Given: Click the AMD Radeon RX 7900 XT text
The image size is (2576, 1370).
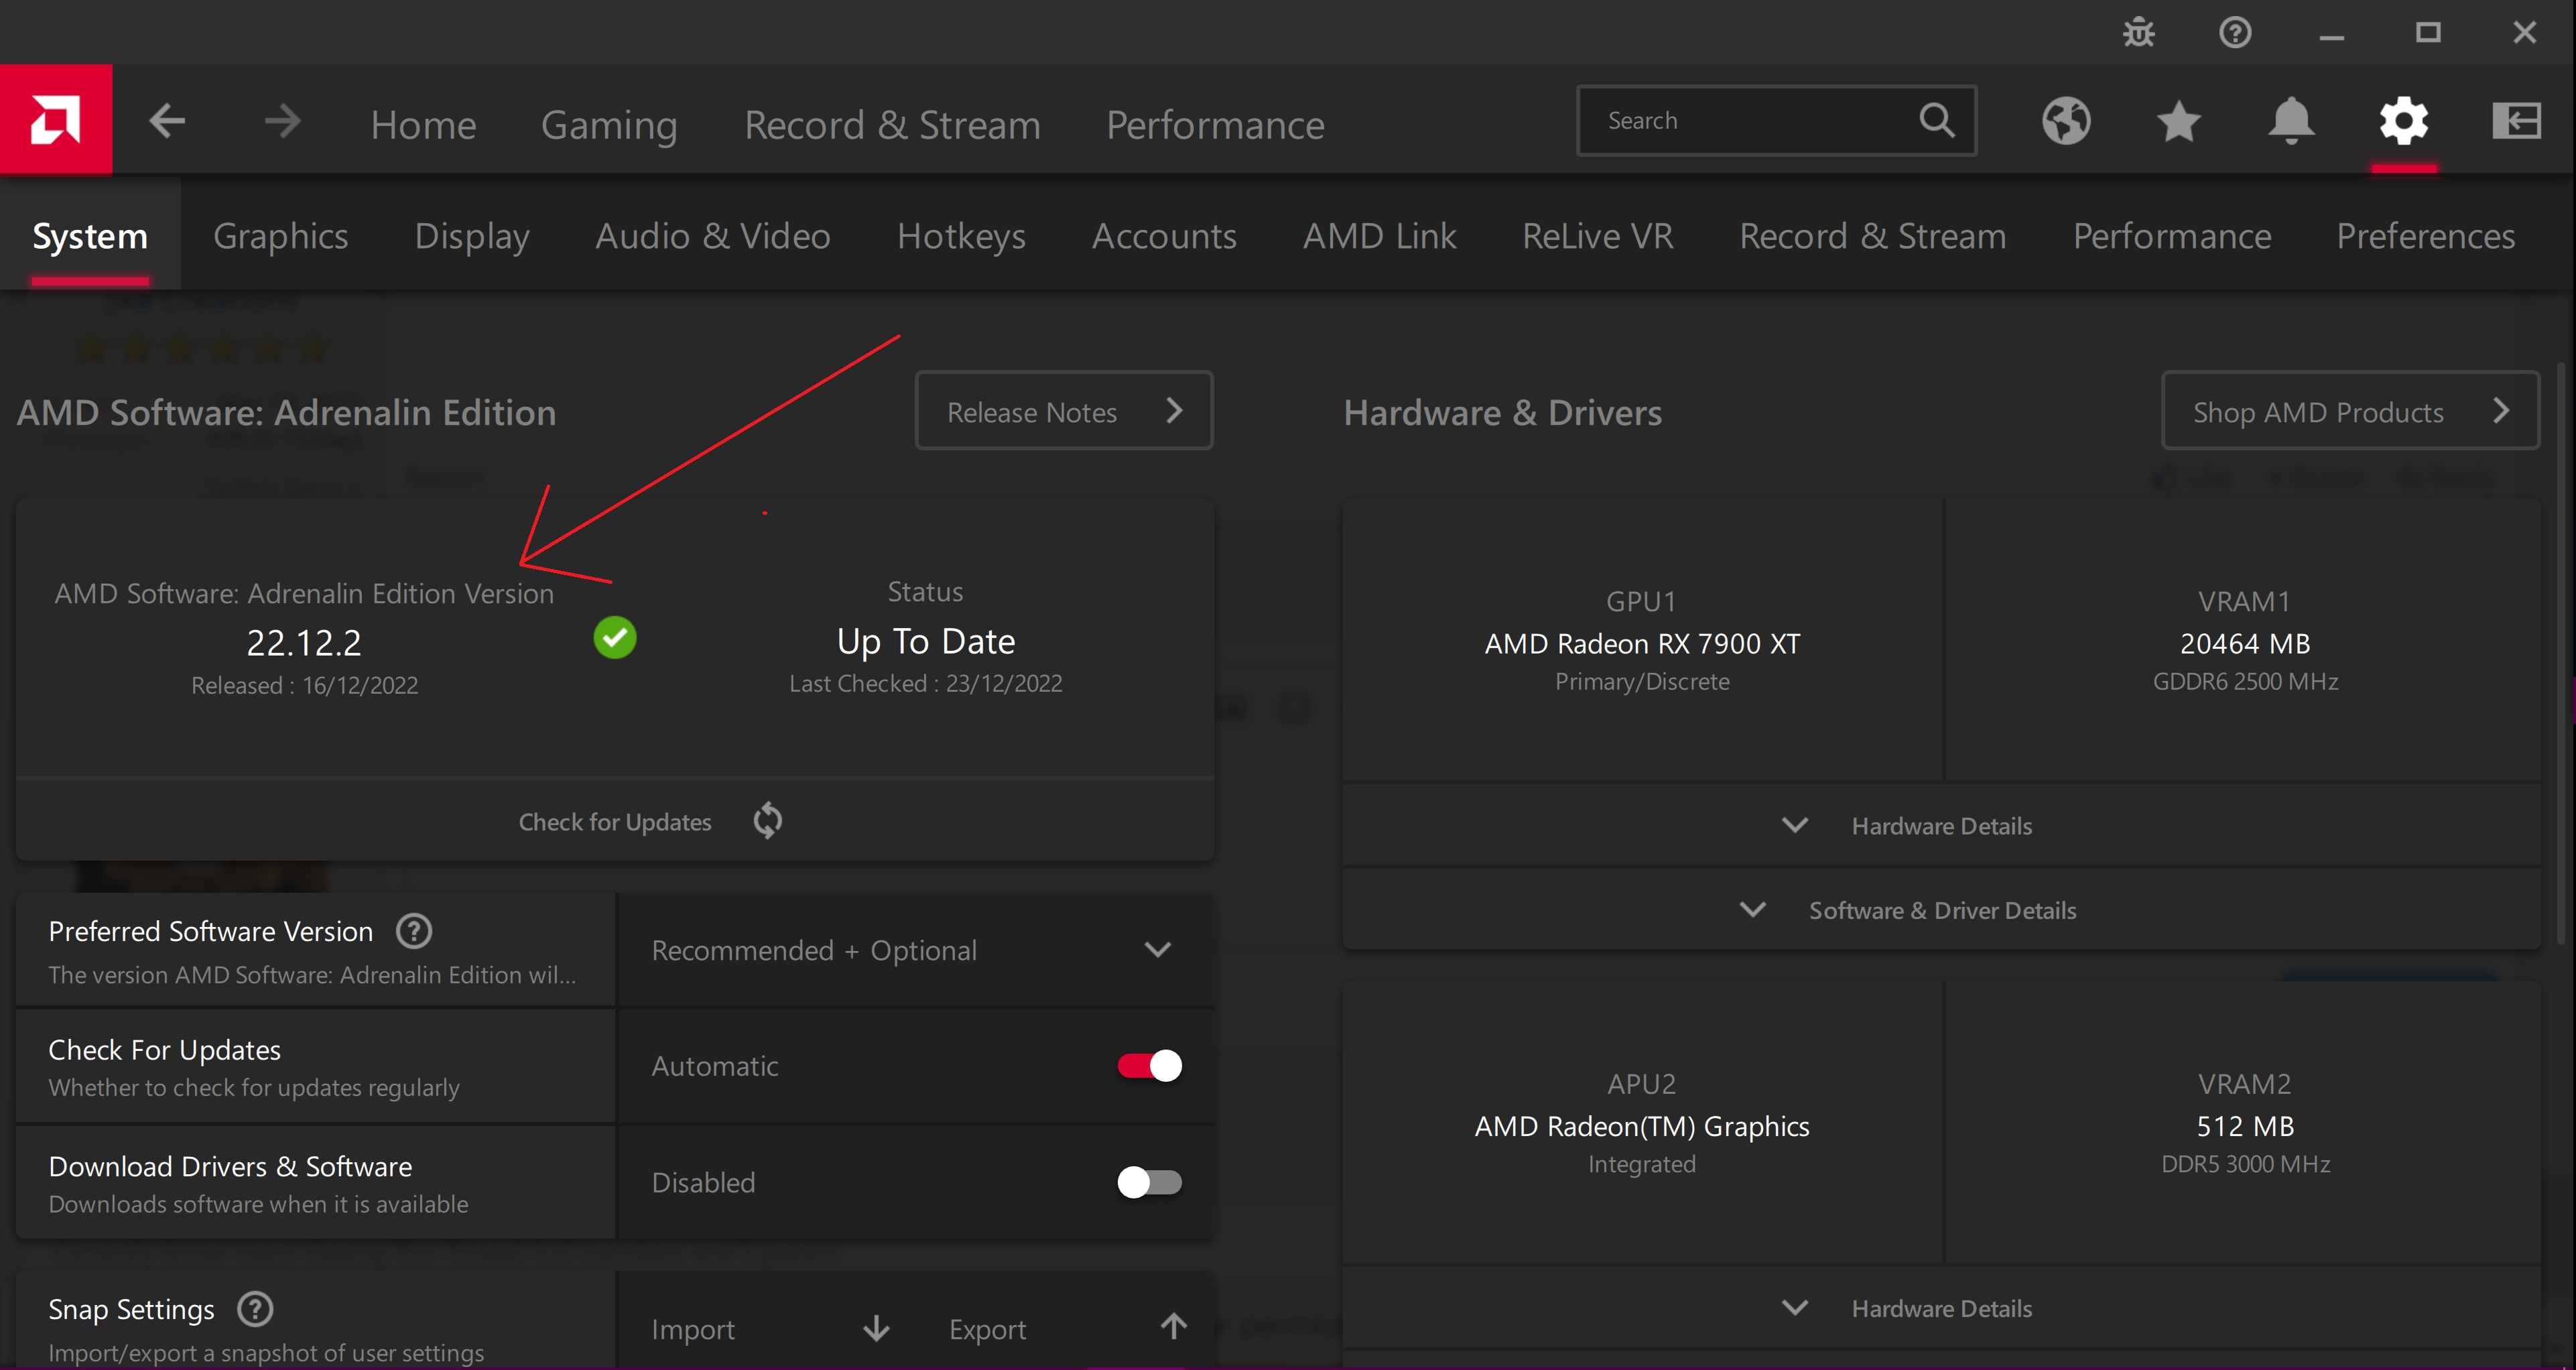Looking at the screenshot, I should point(1642,643).
